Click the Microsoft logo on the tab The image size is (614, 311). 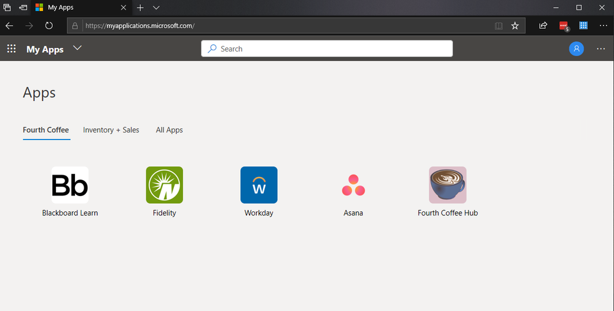39,7
